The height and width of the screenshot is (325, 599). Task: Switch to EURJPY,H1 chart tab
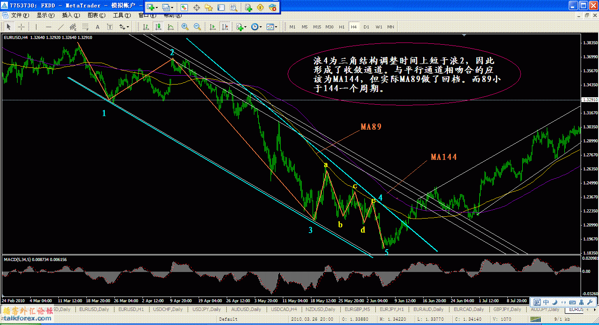pos(391,309)
